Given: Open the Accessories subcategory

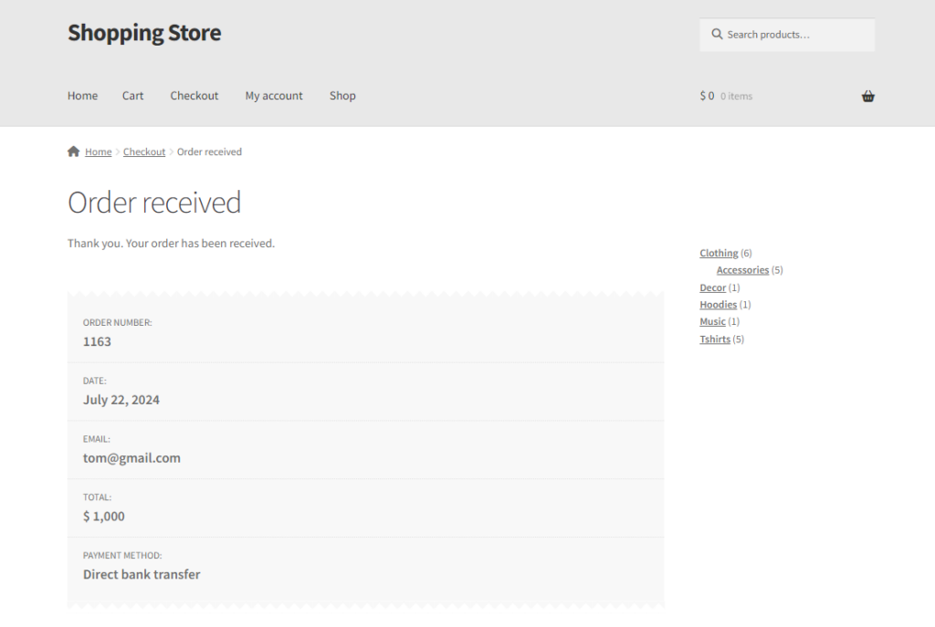Looking at the screenshot, I should click(x=742, y=270).
